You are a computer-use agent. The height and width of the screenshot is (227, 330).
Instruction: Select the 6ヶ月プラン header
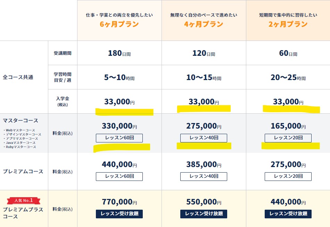(119, 24)
